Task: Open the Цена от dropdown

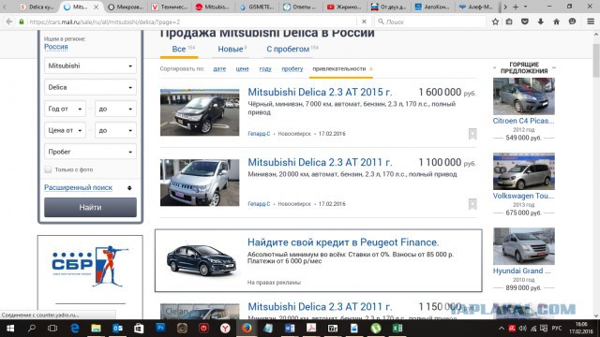Action: coord(65,130)
